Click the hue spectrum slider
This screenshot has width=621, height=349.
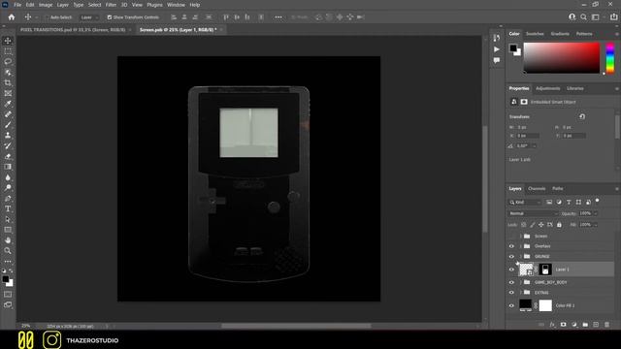pyautogui.click(x=610, y=58)
